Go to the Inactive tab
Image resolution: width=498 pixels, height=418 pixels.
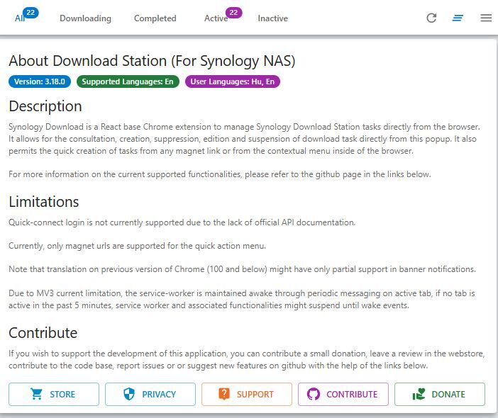[273, 18]
